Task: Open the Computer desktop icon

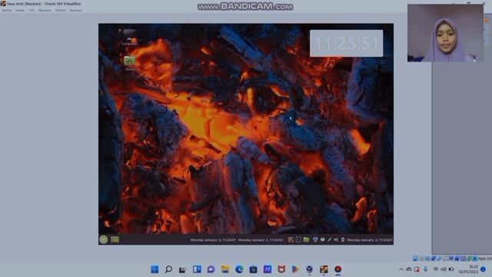Action: (x=130, y=37)
